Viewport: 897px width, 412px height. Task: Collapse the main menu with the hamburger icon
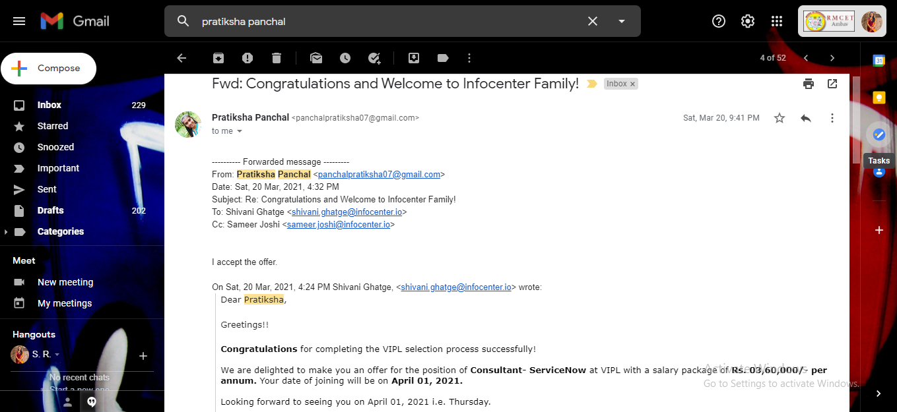point(19,21)
